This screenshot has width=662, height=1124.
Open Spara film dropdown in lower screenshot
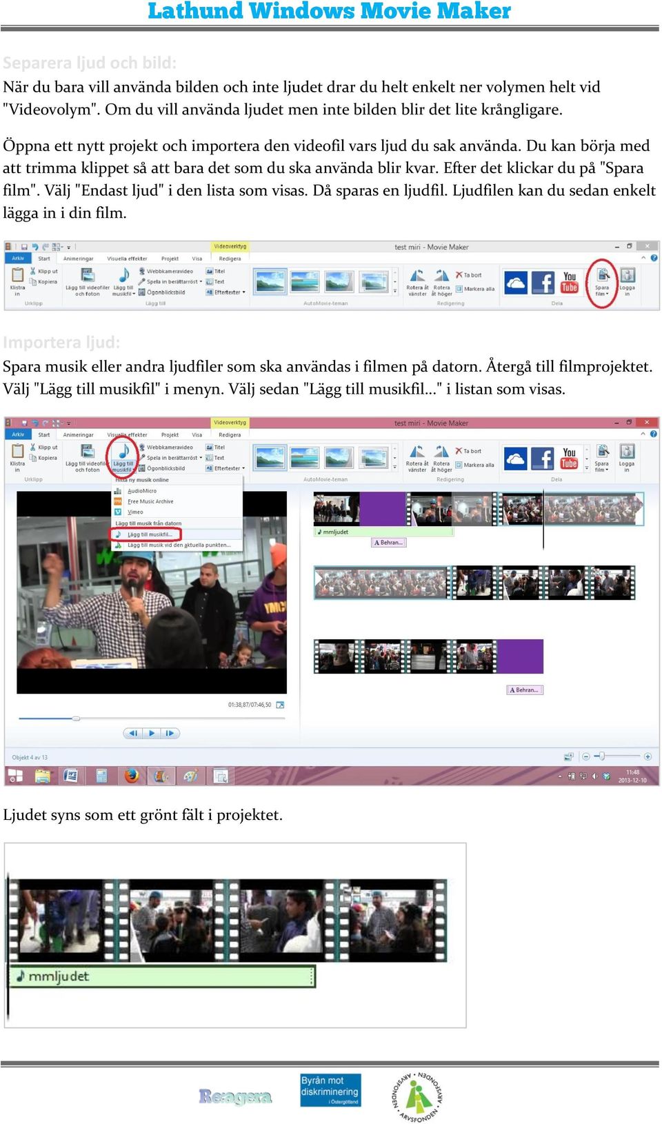click(x=602, y=467)
